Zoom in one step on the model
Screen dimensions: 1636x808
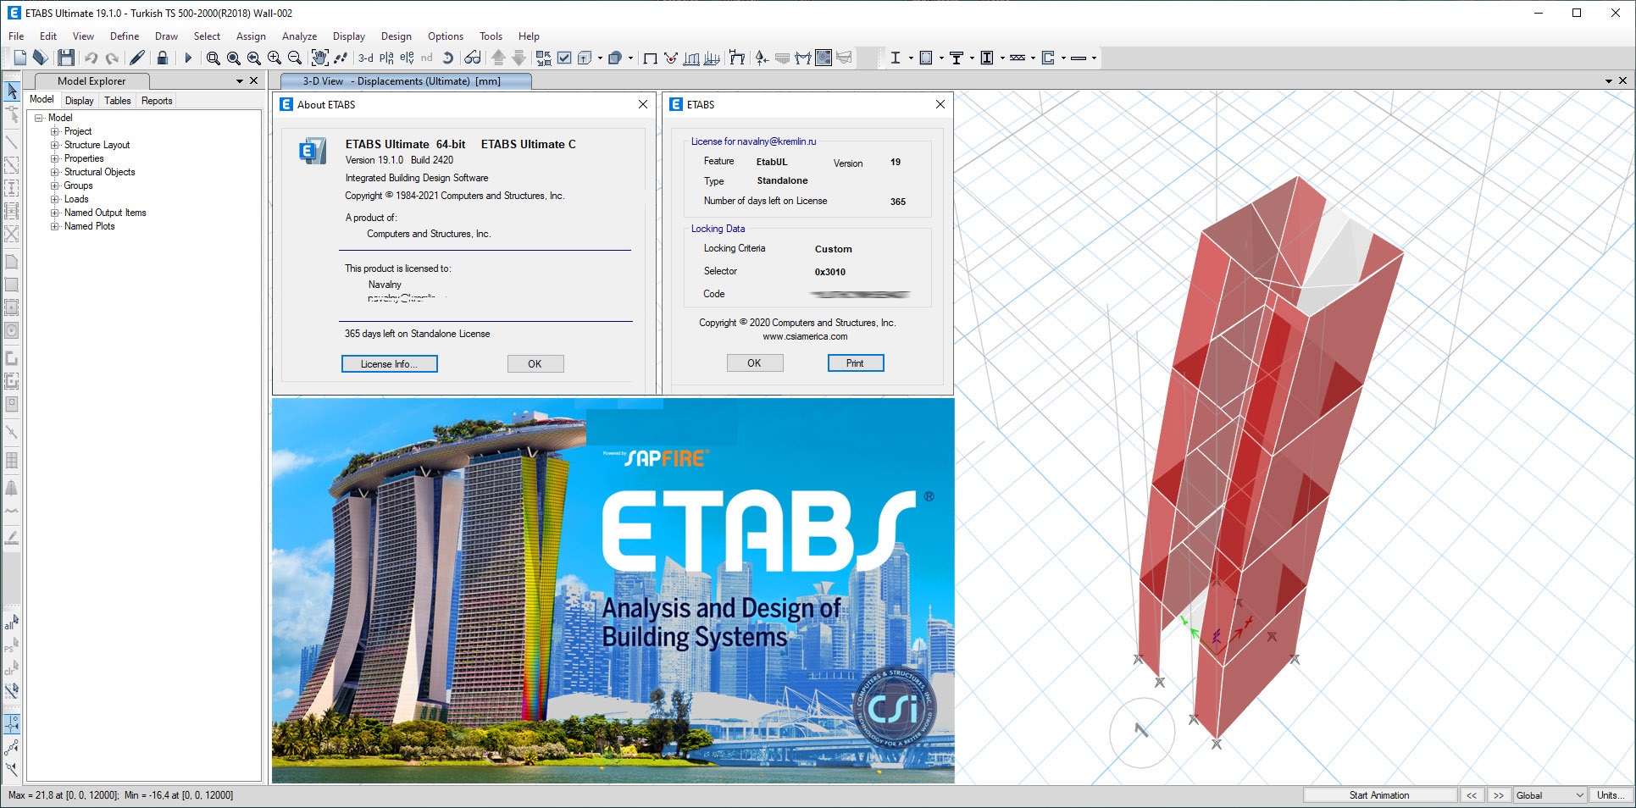[x=275, y=58]
